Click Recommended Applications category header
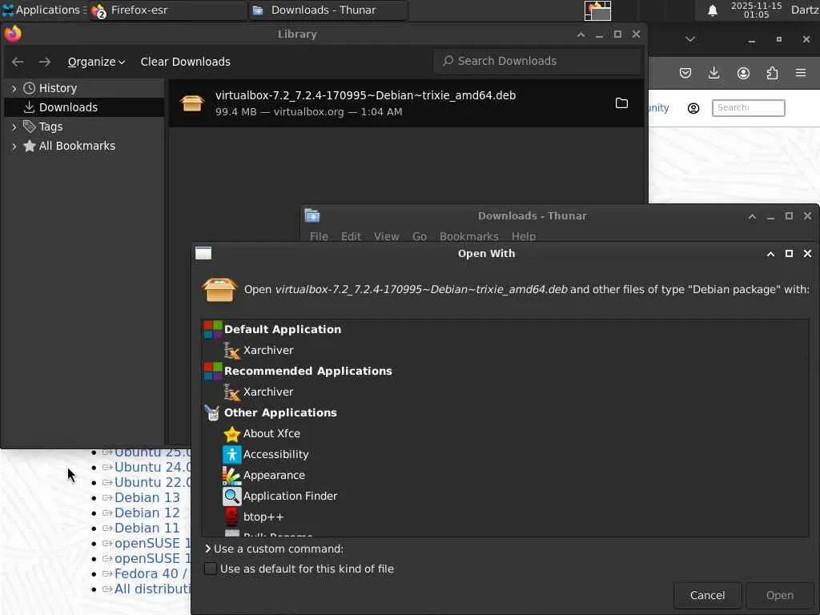This screenshot has height=615, width=820. [x=308, y=372]
